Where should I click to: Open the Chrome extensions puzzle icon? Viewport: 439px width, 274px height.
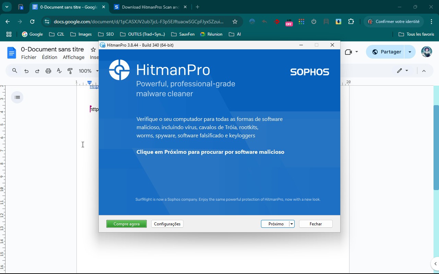coord(351,22)
